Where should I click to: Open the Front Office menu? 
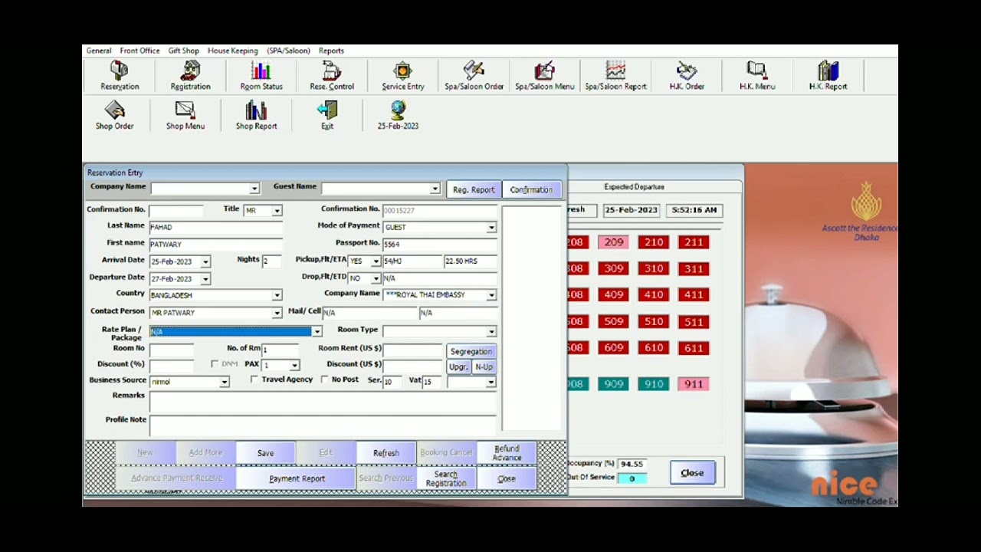pos(139,51)
